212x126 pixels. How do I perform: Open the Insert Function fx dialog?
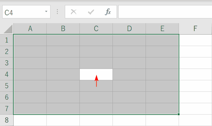[108, 12]
